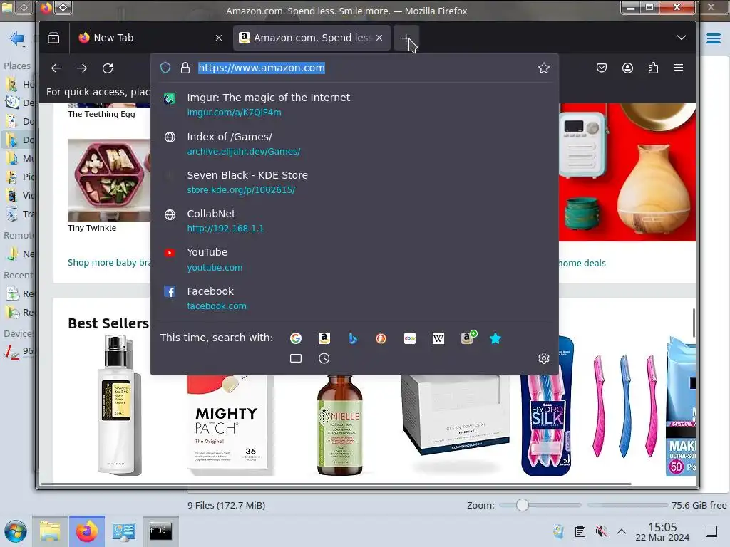The image size is (730, 547).
Task: Save page to Pocket
Action: click(602, 68)
